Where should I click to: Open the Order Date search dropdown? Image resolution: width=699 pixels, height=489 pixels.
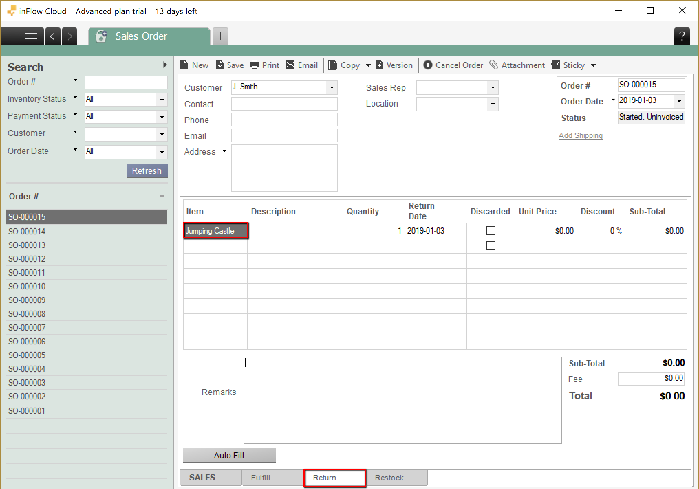pyautogui.click(x=162, y=152)
